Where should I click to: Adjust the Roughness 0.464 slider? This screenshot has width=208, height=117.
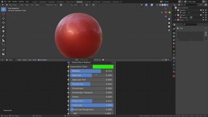pos(92,84)
